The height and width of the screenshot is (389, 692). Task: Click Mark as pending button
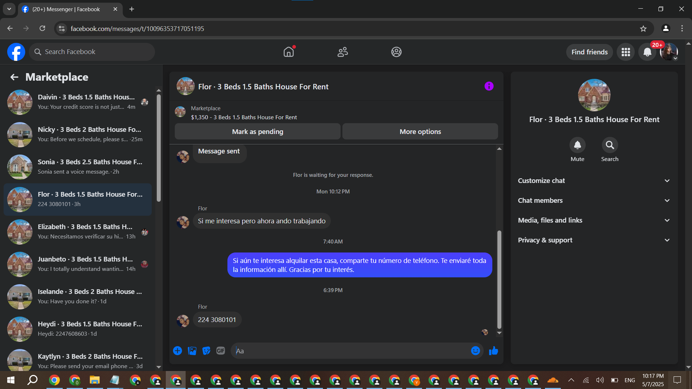(x=257, y=132)
